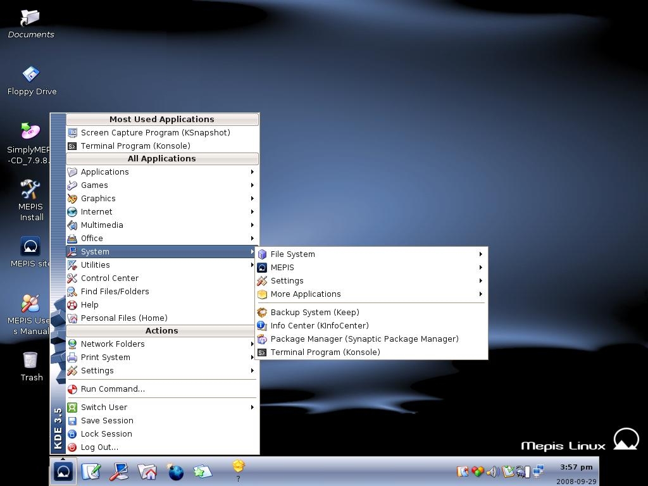Open the Graphics submenu
This screenshot has height=486, width=648.
coord(163,198)
